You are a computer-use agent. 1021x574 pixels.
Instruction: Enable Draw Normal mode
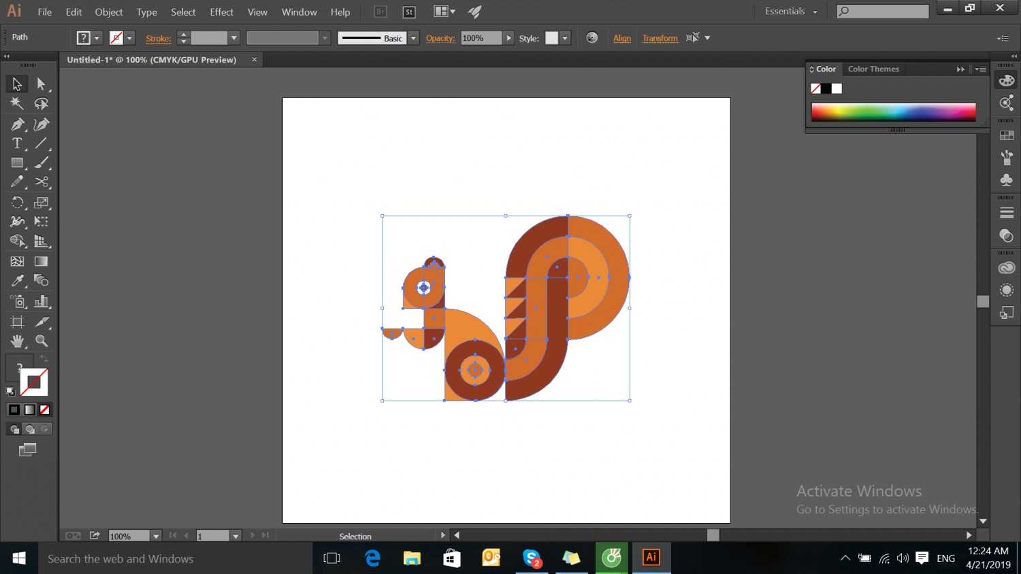pyautogui.click(x=14, y=429)
